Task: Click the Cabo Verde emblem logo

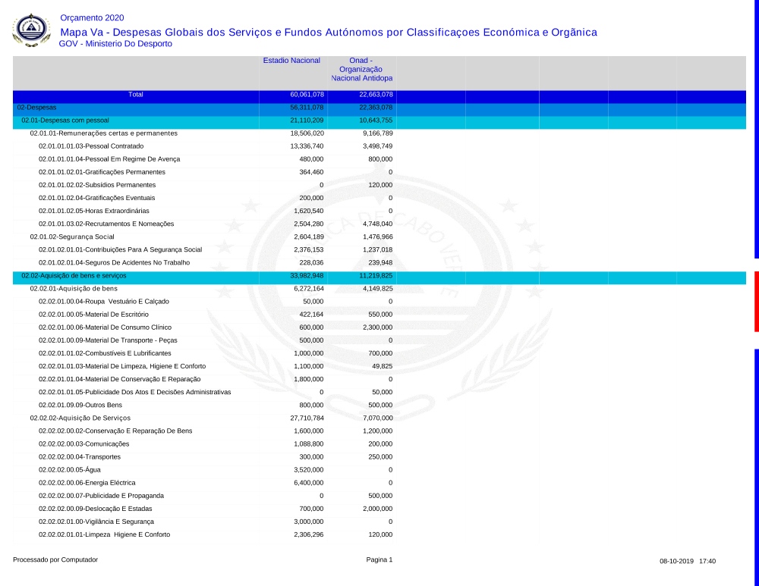Action: [x=31, y=30]
